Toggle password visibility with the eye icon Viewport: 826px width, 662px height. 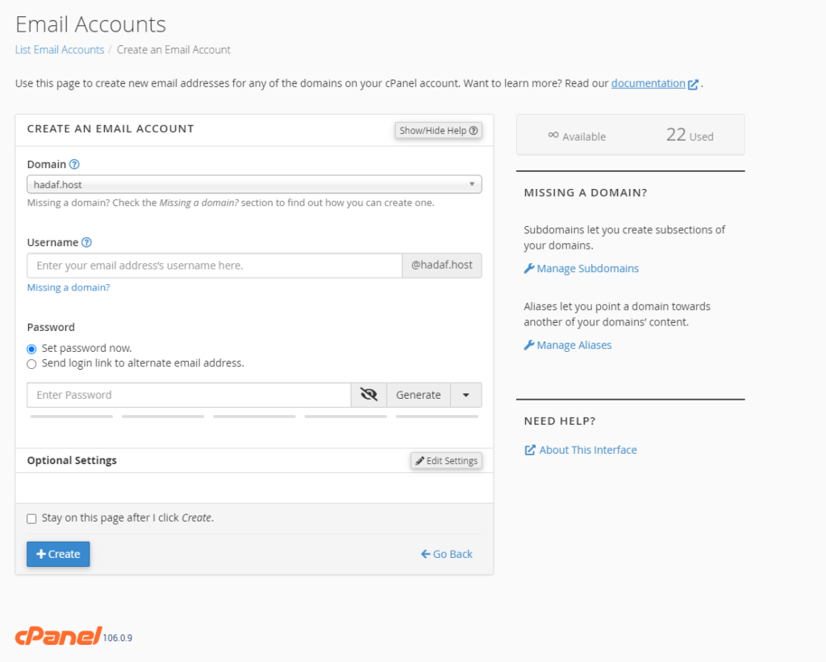click(369, 395)
